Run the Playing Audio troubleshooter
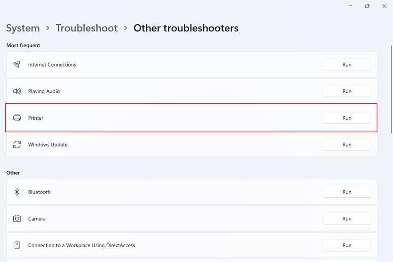 [x=347, y=91]
